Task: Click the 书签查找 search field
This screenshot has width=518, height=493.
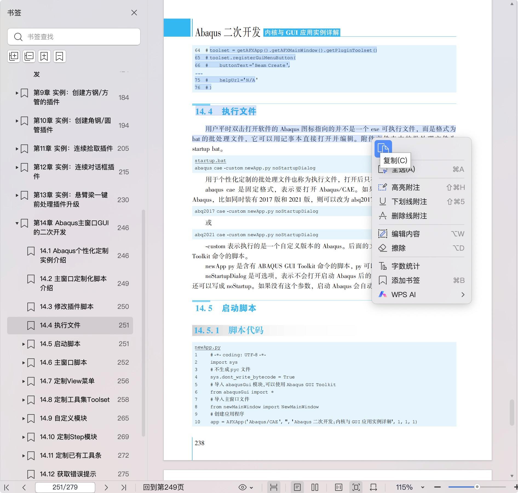Action: tap(79, 37)
